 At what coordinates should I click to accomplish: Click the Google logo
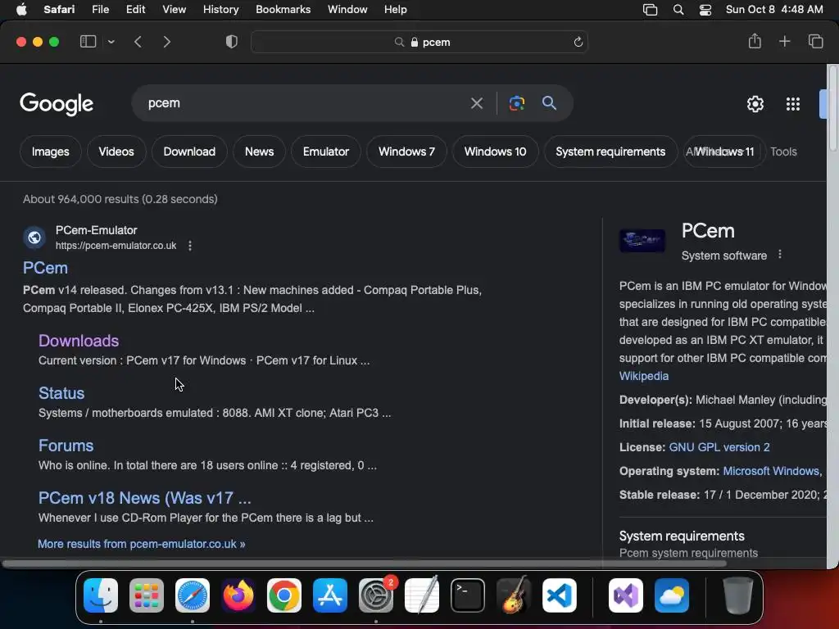click(57, 104)
